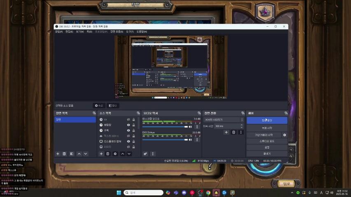Undock the scene transition panel

click(243, 113)
